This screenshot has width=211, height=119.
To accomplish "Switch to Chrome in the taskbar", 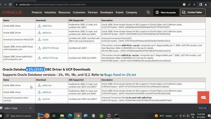I will click(x=78, y=116).
